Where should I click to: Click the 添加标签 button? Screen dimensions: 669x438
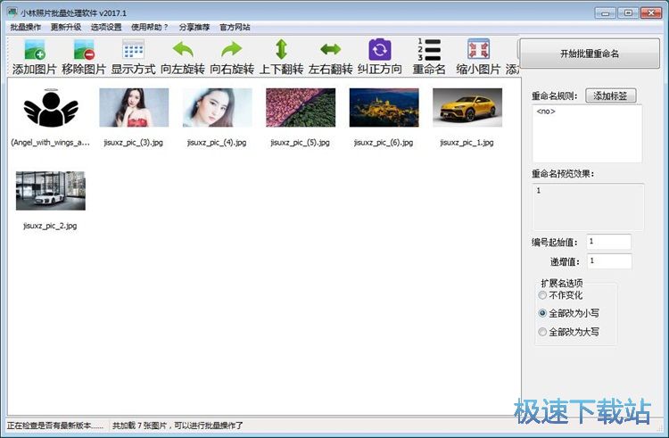click(x=611, y=95)
